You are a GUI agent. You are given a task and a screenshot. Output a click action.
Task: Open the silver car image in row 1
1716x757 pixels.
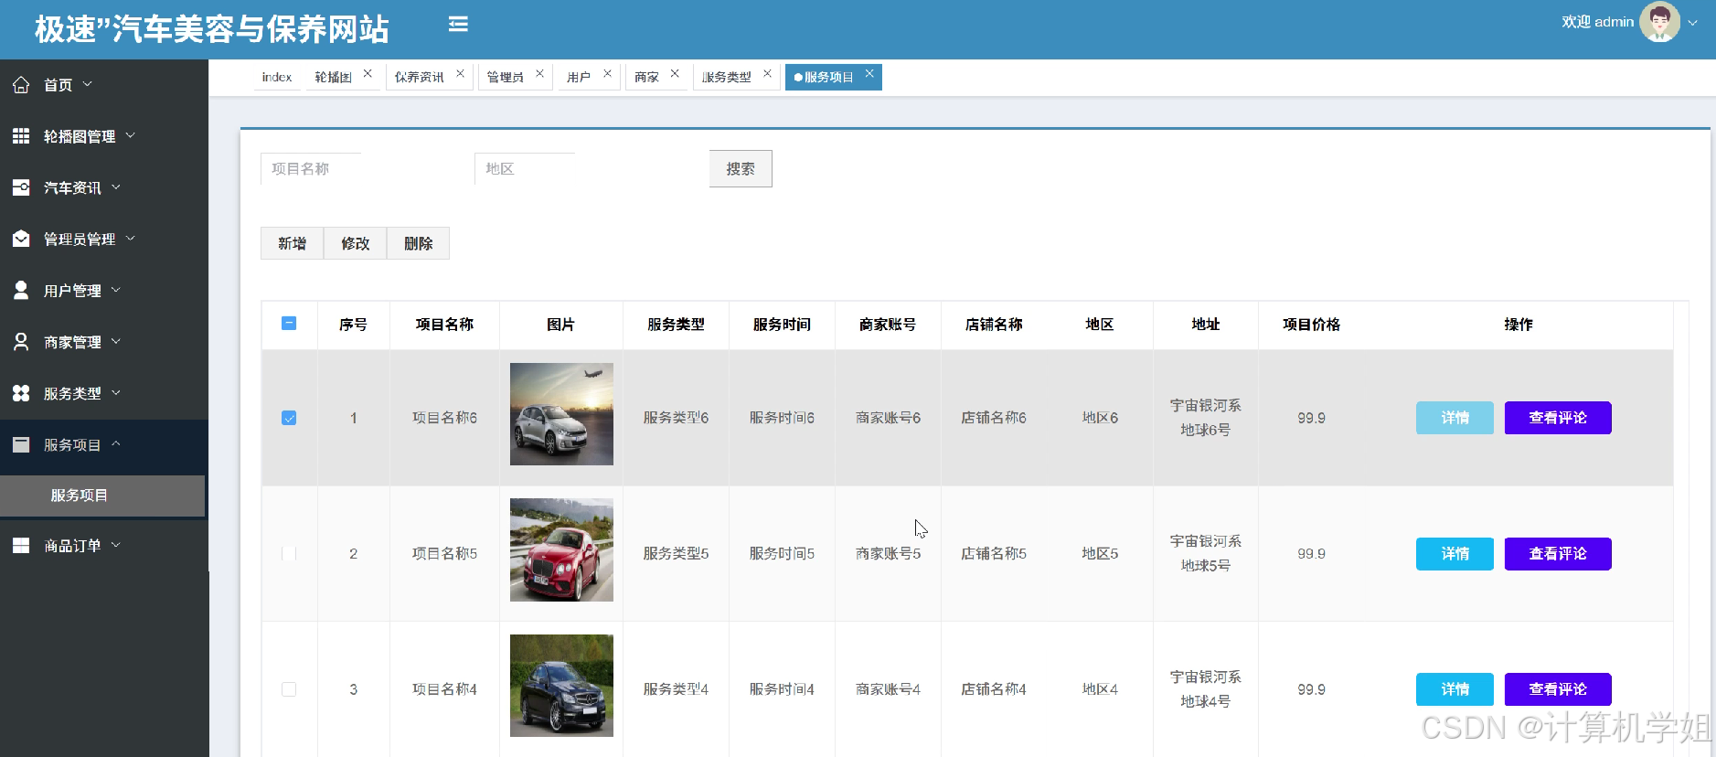(561, 414)
